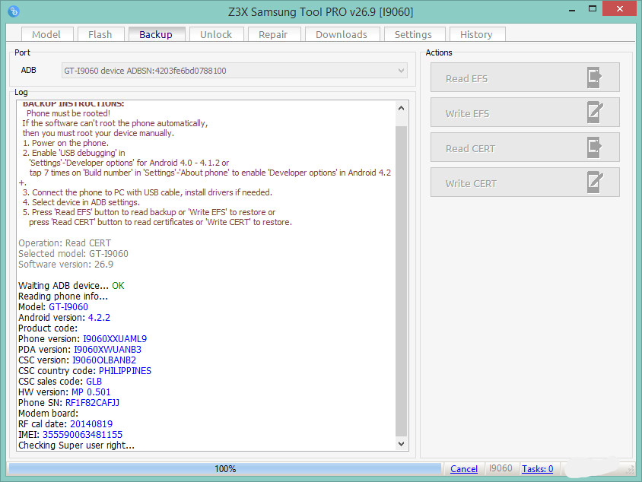
Task: Click the PDA version I9060XWUANB3
Action: tap(107, 350)
